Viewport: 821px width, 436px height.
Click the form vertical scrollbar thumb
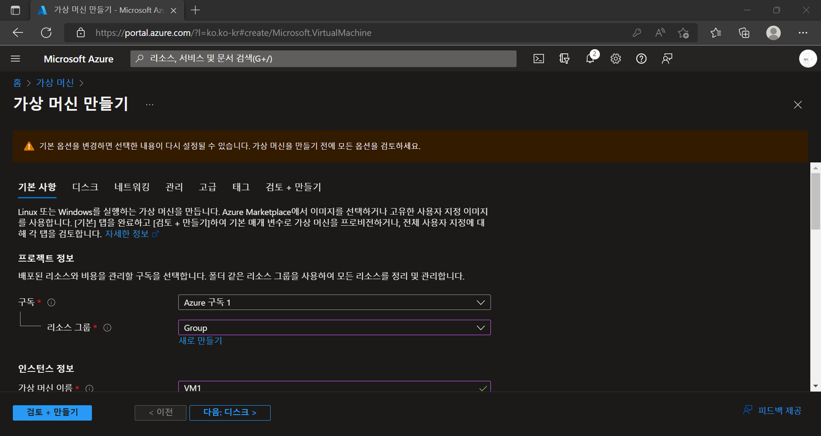pos(815,201)
